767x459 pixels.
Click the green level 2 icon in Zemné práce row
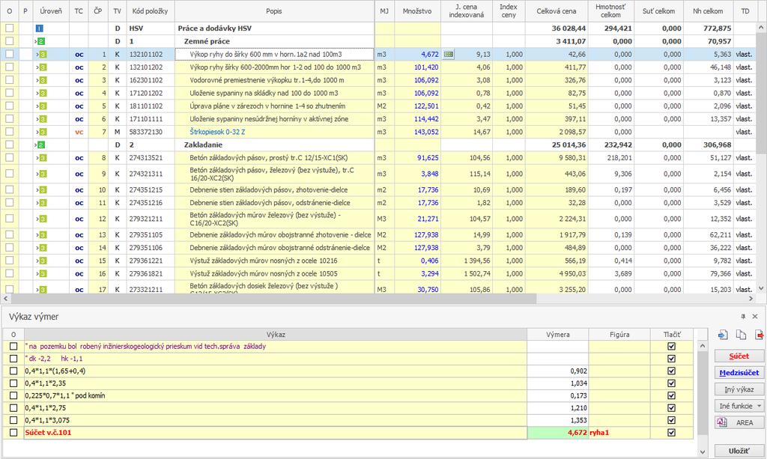point(41,41)
